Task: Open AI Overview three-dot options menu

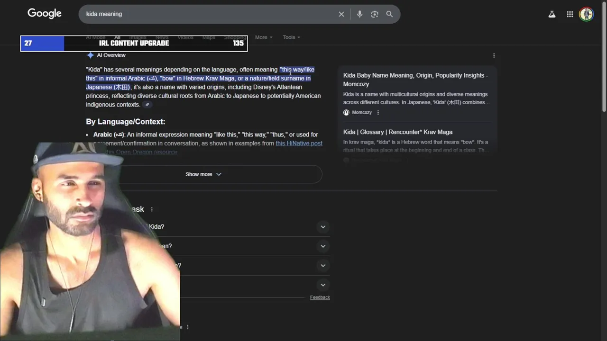Action: pos(494,55)
